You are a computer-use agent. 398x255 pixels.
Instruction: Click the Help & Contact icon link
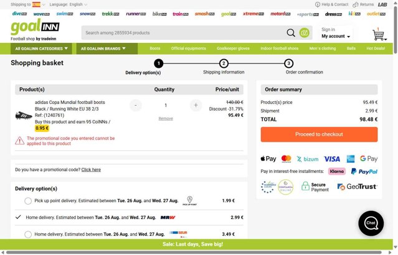(331, 4)
